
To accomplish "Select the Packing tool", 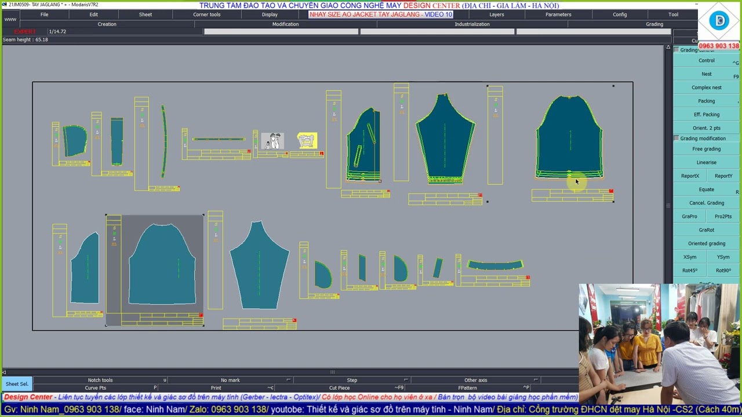I will 706,101.
